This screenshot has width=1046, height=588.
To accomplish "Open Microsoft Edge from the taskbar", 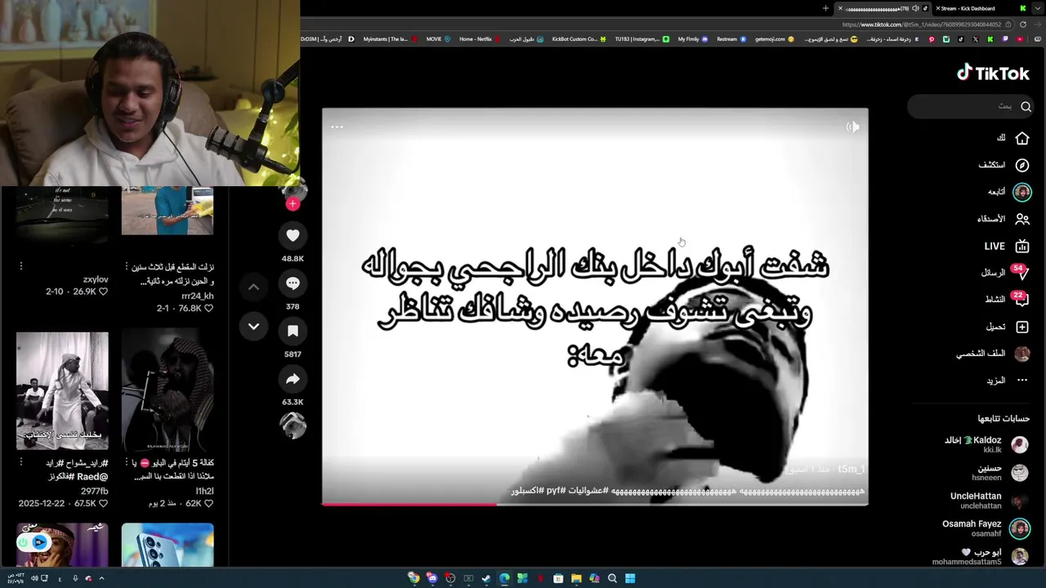I will (x=504, y=578).
